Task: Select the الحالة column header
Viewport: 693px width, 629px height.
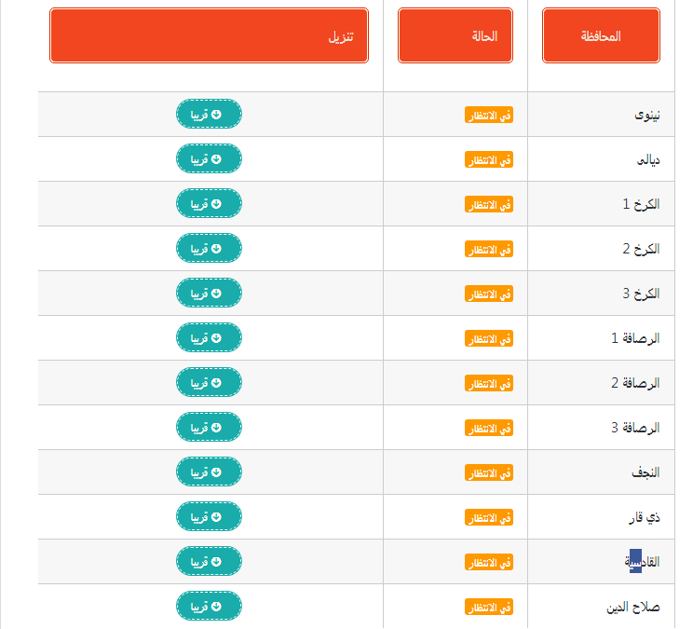Action: [455, 35]
